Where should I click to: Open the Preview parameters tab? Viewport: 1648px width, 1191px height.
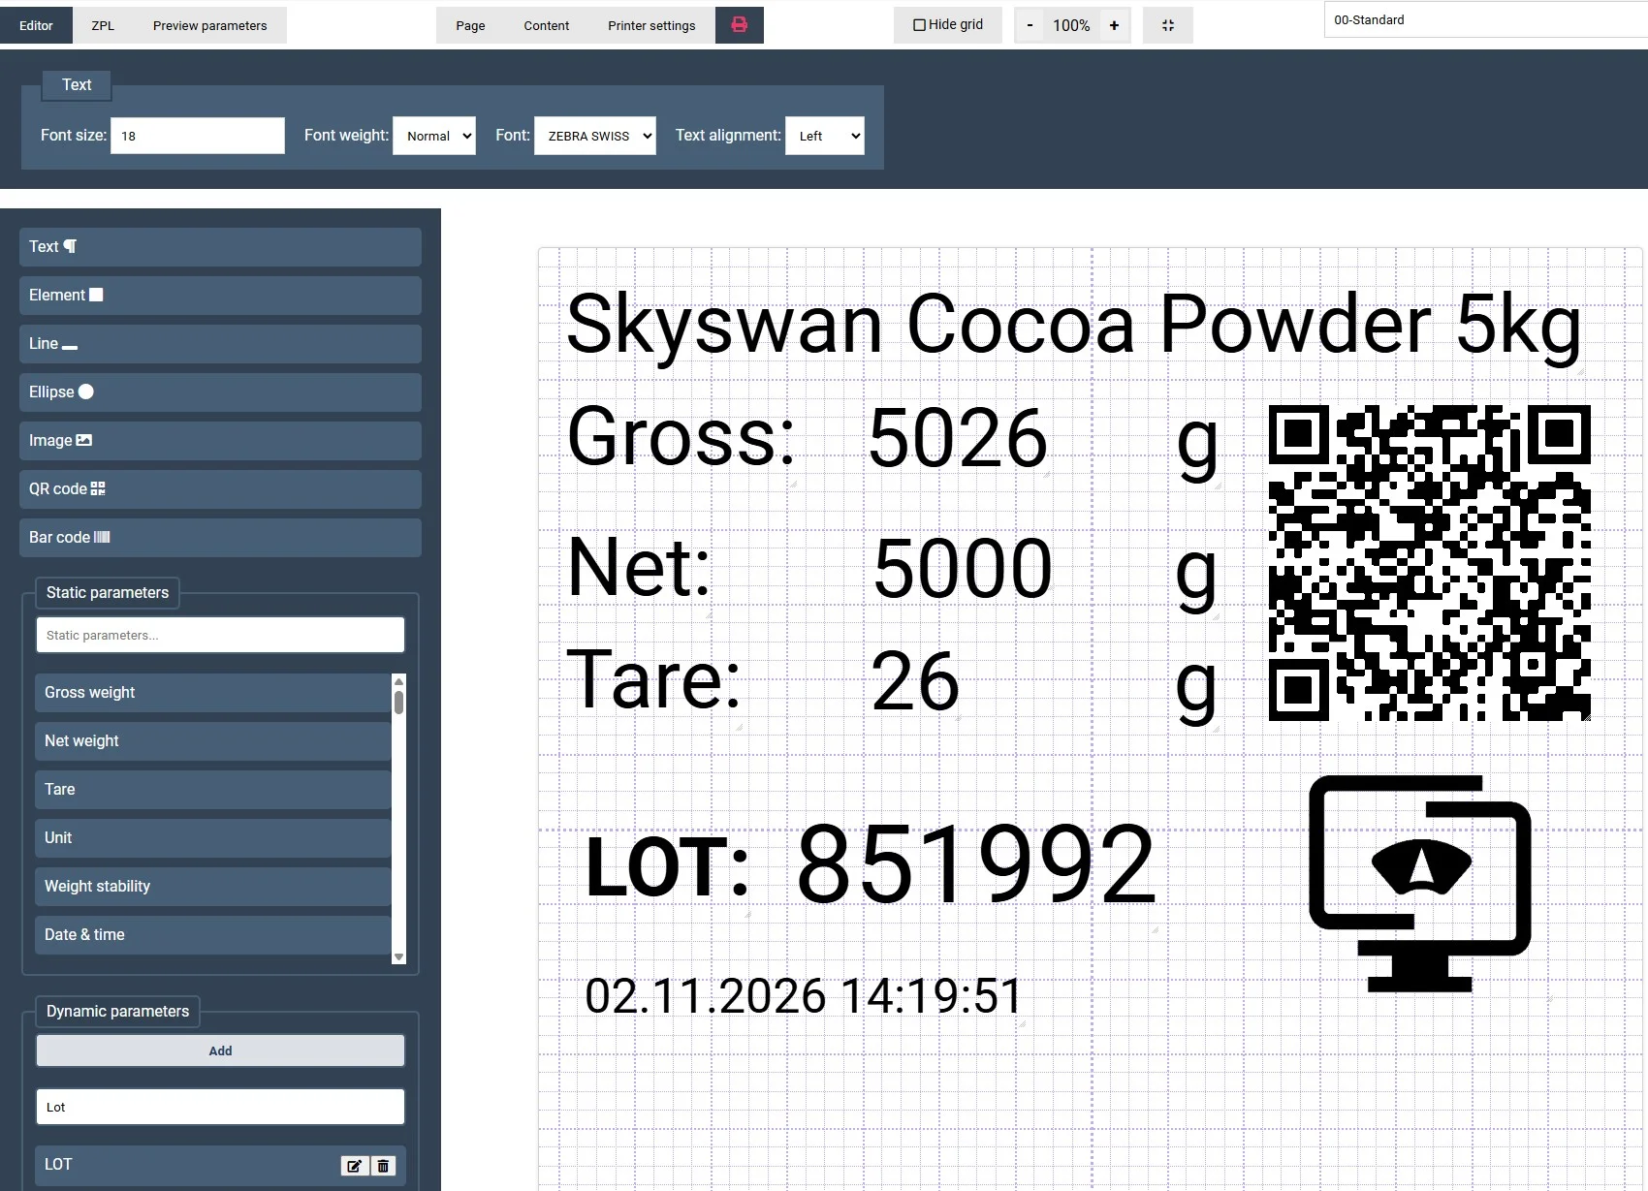click(x=209, y=25)
